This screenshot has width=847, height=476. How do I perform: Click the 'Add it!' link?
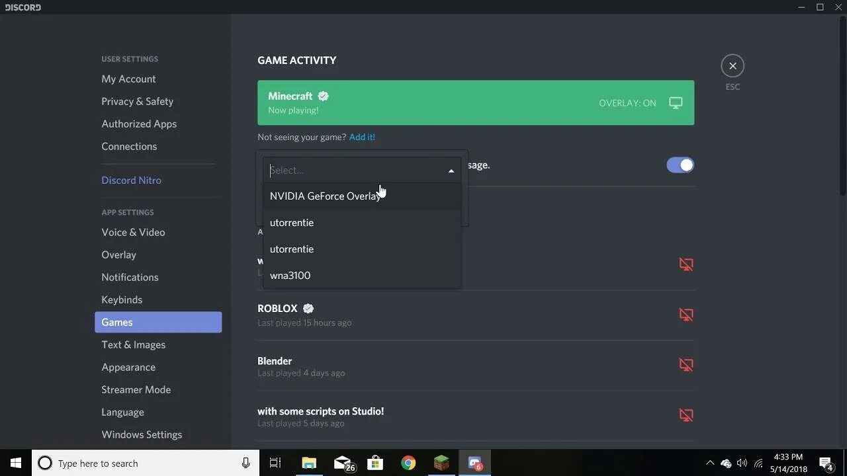coord(362,137)
